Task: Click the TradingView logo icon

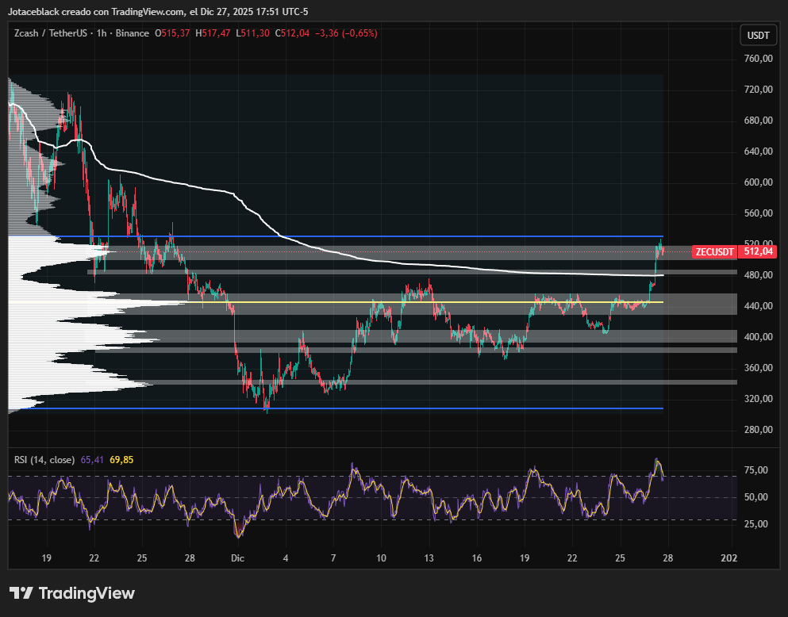Action: (x=21, y=593)
